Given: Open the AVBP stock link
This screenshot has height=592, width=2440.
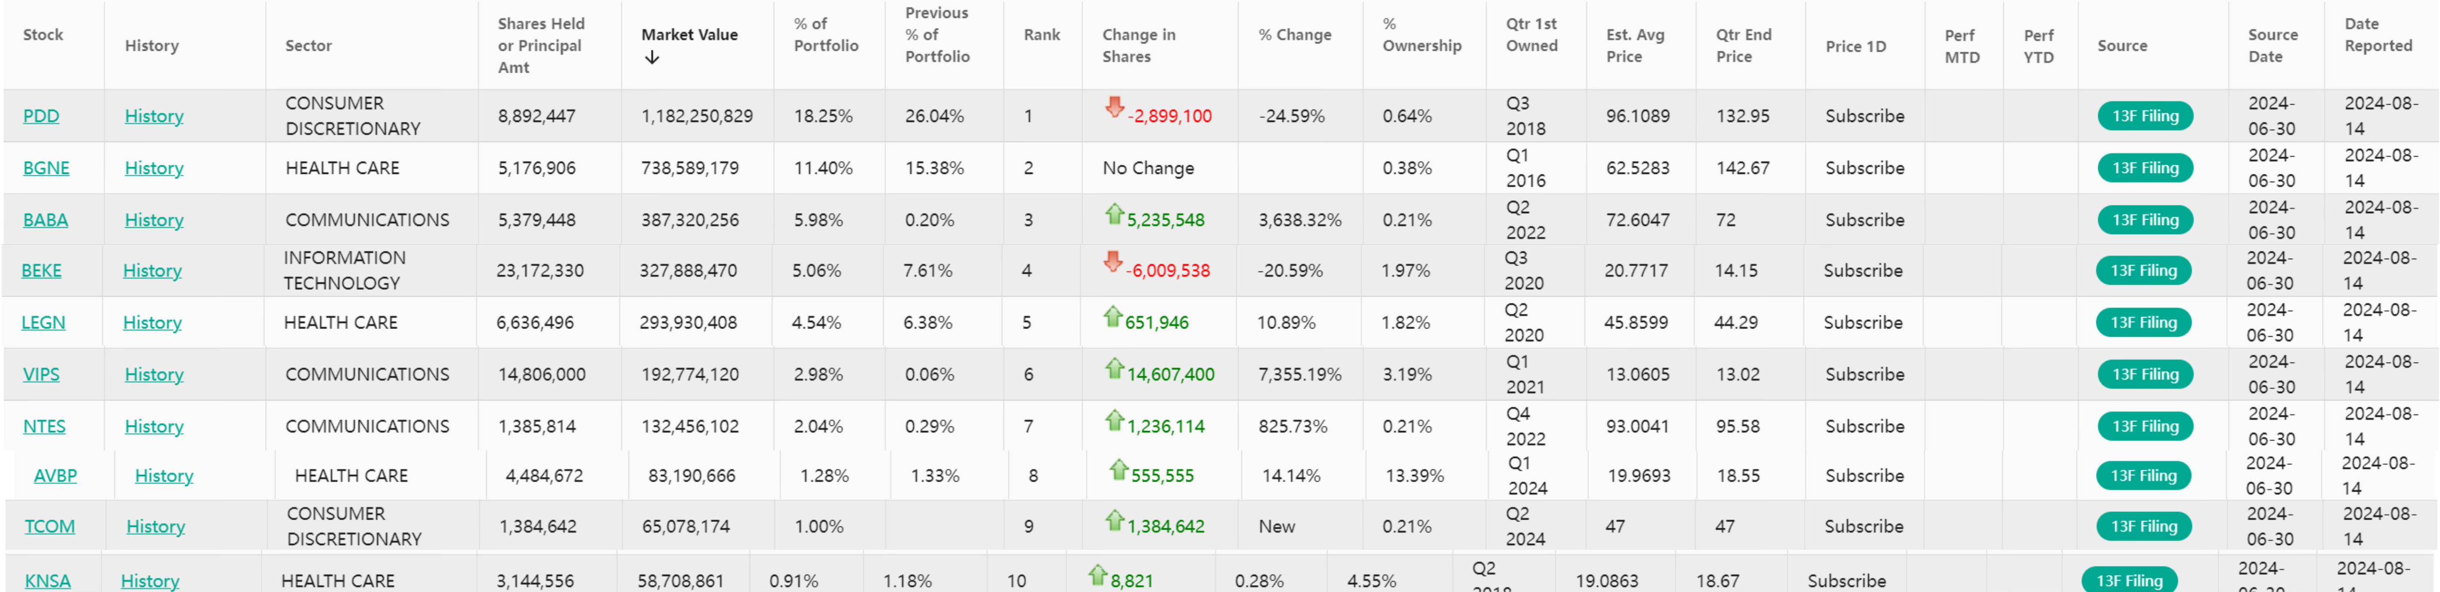Looking at the screenshot, I should click(55, 477).
